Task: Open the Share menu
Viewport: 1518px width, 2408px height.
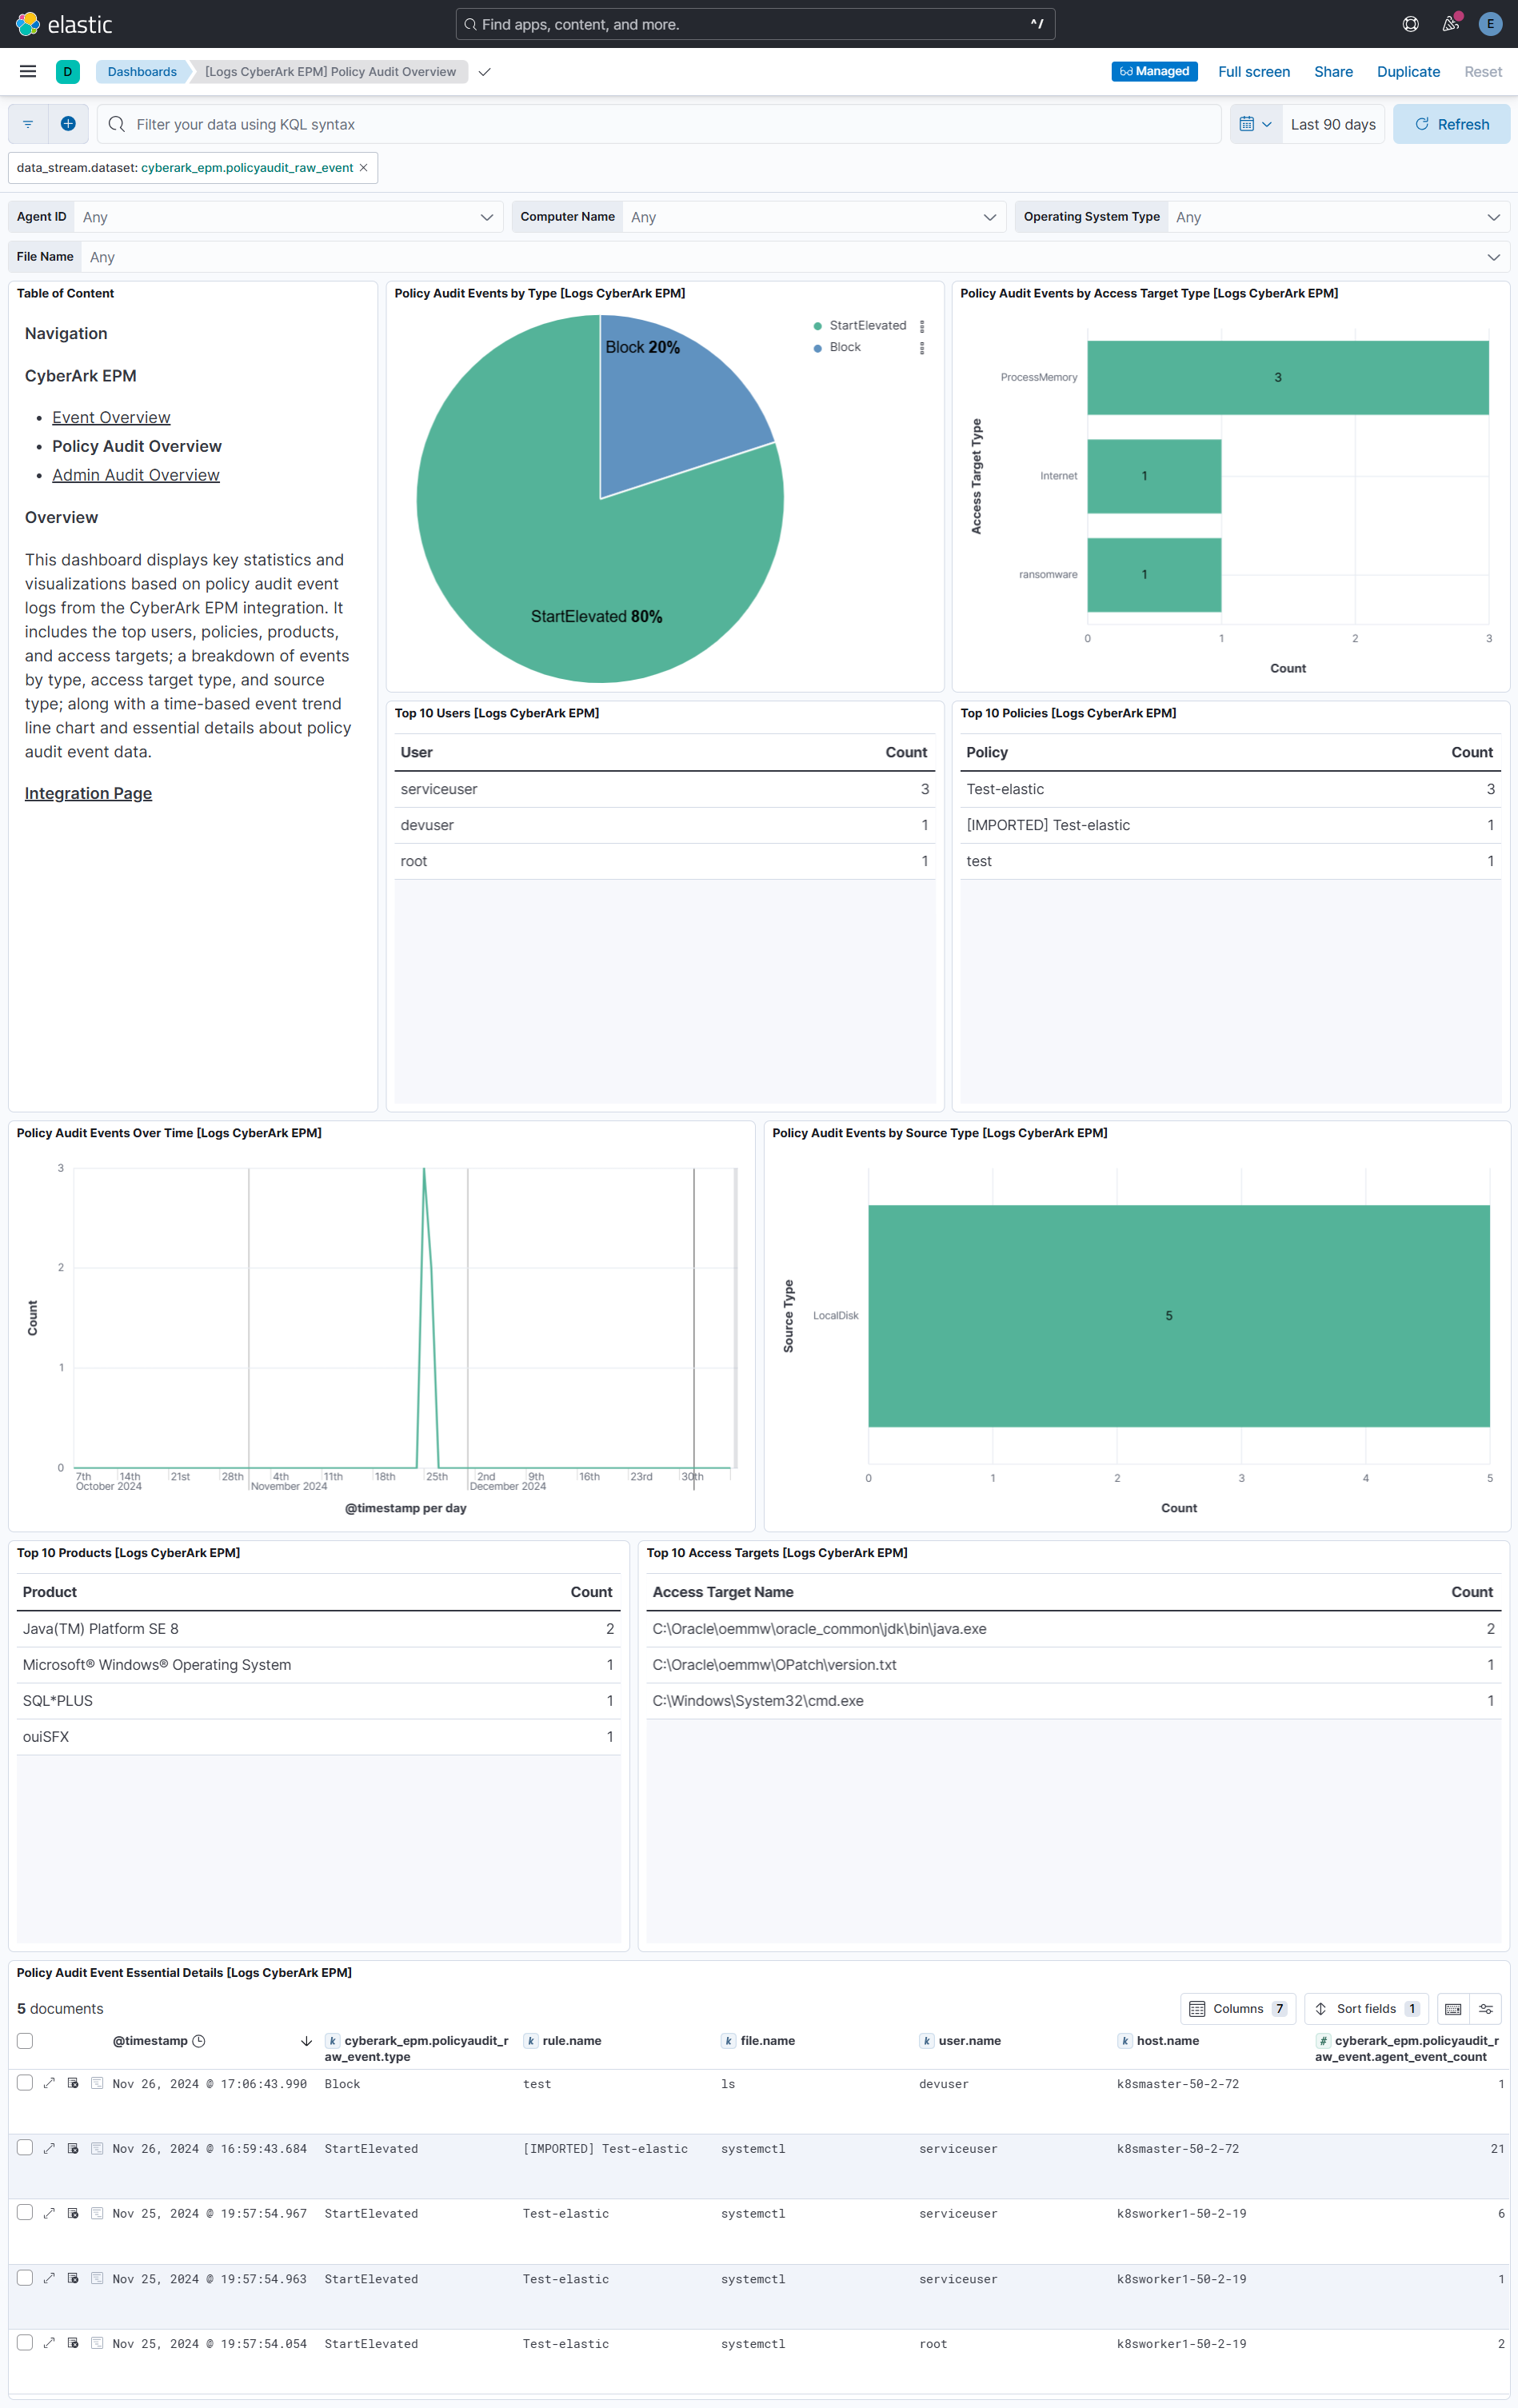Action: 1333,72
